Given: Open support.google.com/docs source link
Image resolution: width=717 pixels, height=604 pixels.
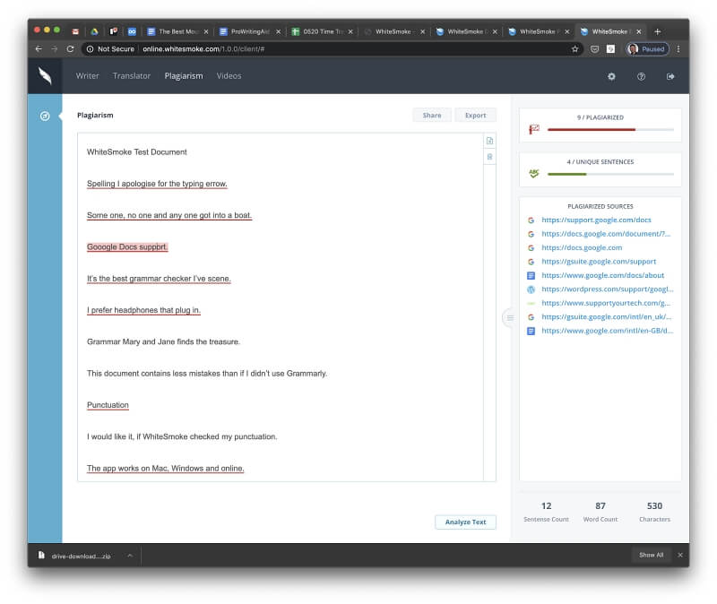Looking at the screenshot, I should (x=596, y=220).
